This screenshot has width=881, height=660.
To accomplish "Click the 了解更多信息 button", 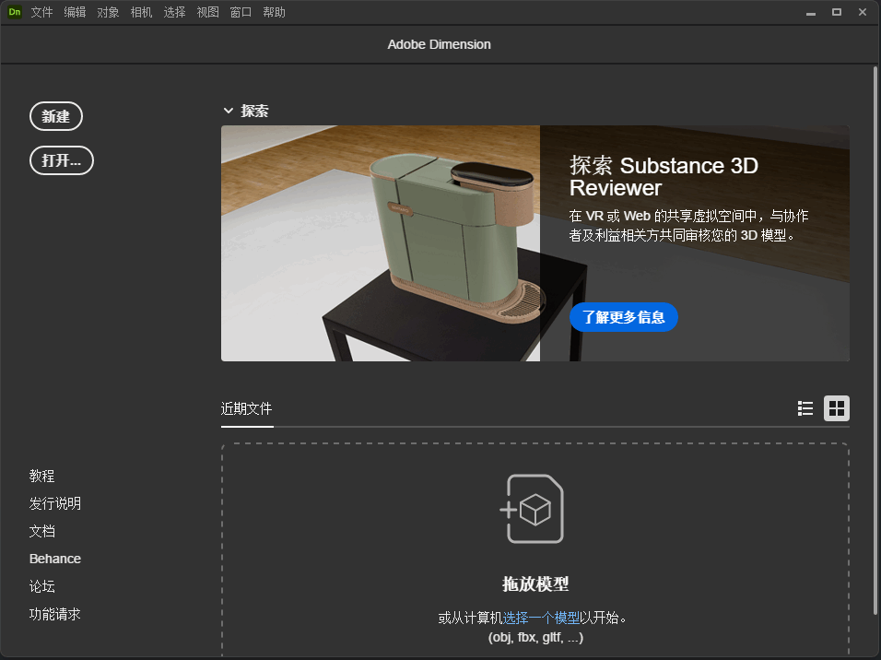I will click(624, 317).
